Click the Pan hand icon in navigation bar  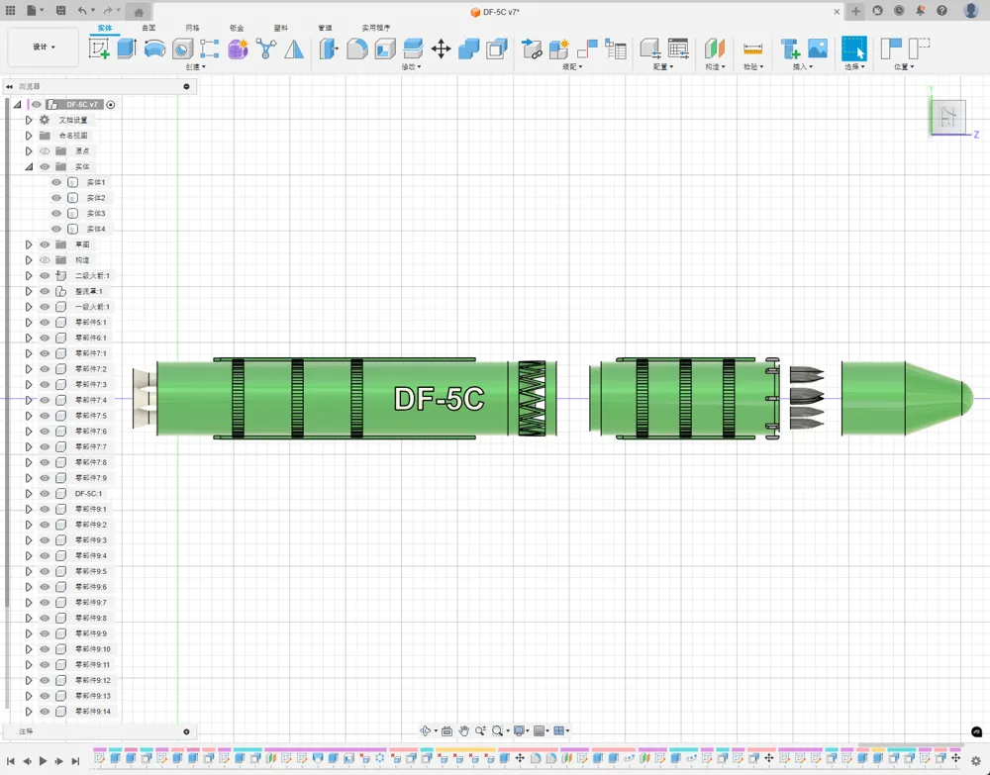[x=463, y=731]
